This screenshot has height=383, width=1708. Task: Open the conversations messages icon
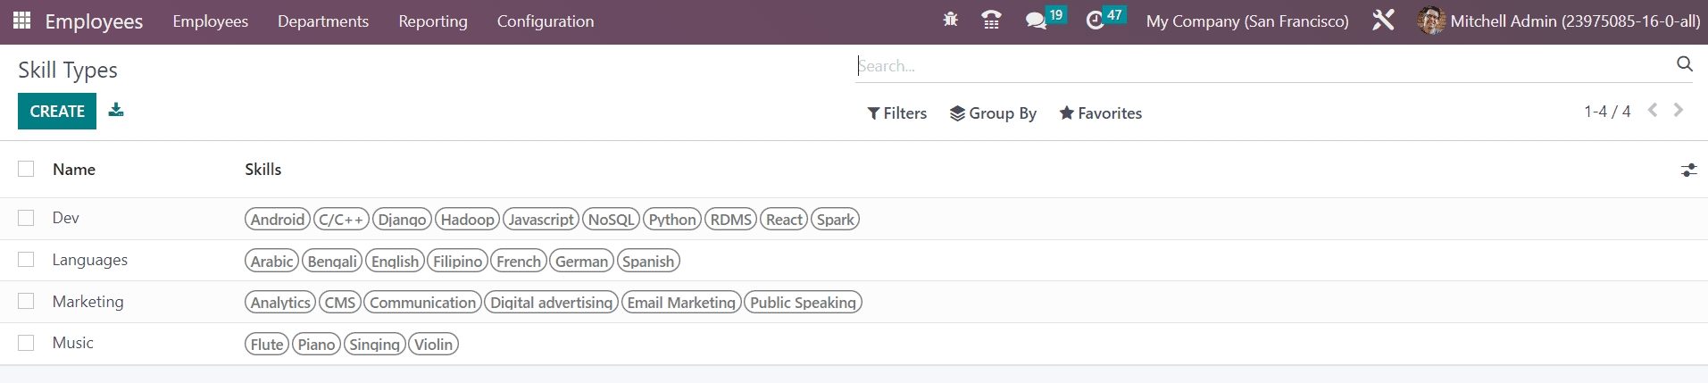pos(1036,21)
